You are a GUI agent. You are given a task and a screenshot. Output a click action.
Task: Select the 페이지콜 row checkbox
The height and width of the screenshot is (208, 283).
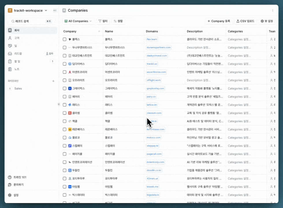64,154
